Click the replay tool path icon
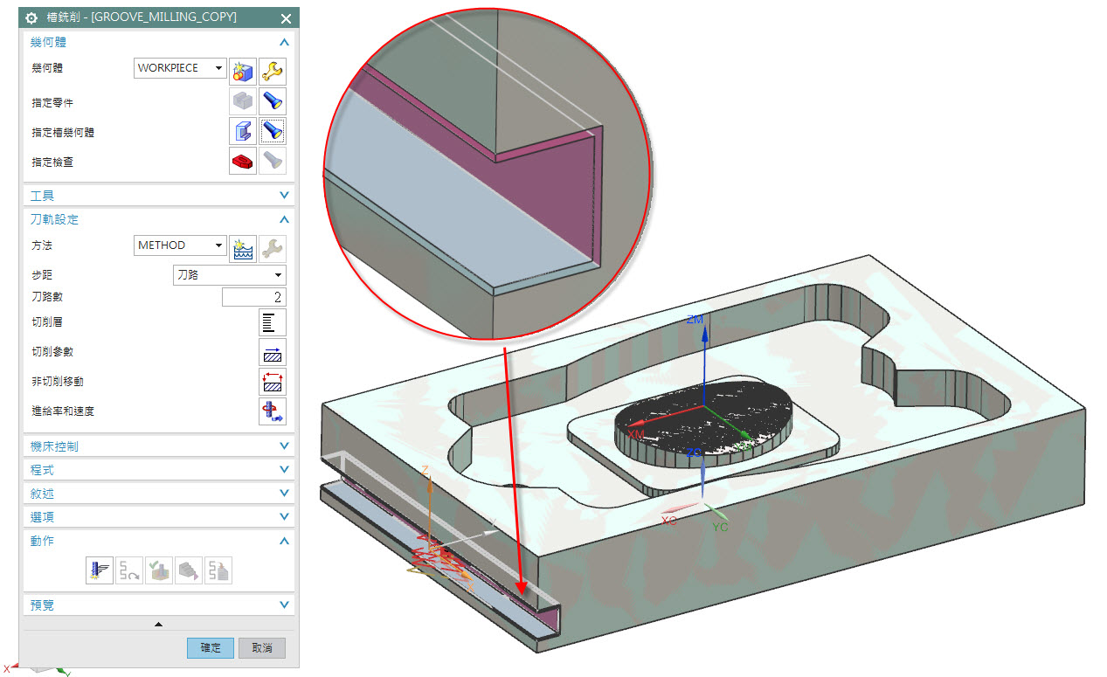 (129, 571)
